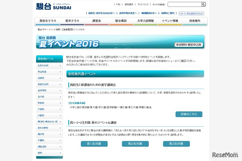Click 【主な実施系統】 label
The image size is (242, 161).
(x=77, y=103)
